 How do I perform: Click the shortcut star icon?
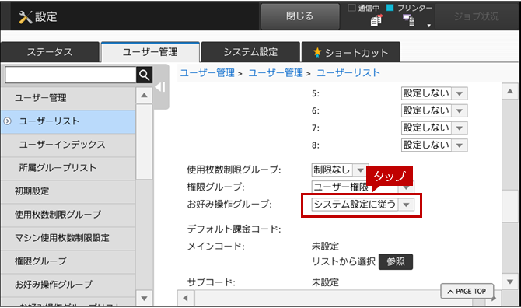click(x=317, y=52)
